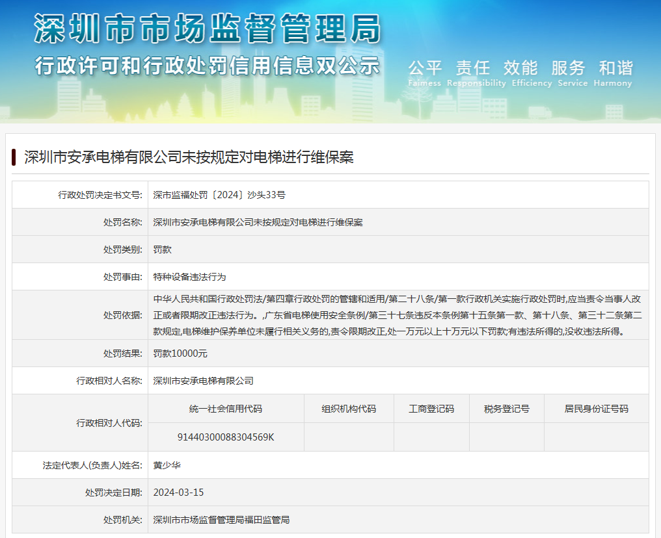Click the 组织机构代码 column header
661x538 pixels.
point(349,409)
